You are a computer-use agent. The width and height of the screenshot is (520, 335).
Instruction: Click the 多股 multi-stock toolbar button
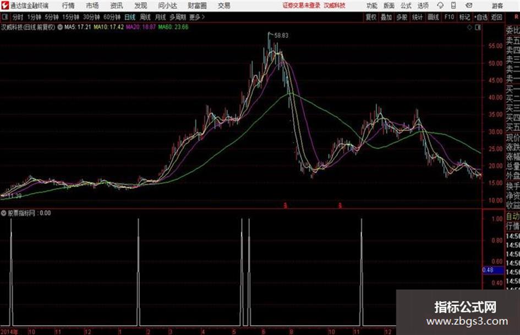coord(402,17)
